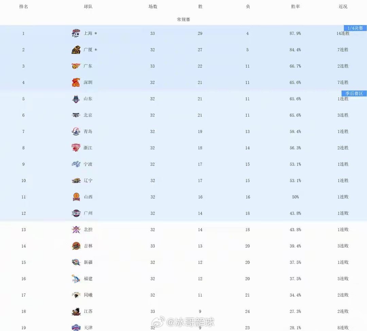
Task: Select the 北京 team crest
Action: (75, 115)
